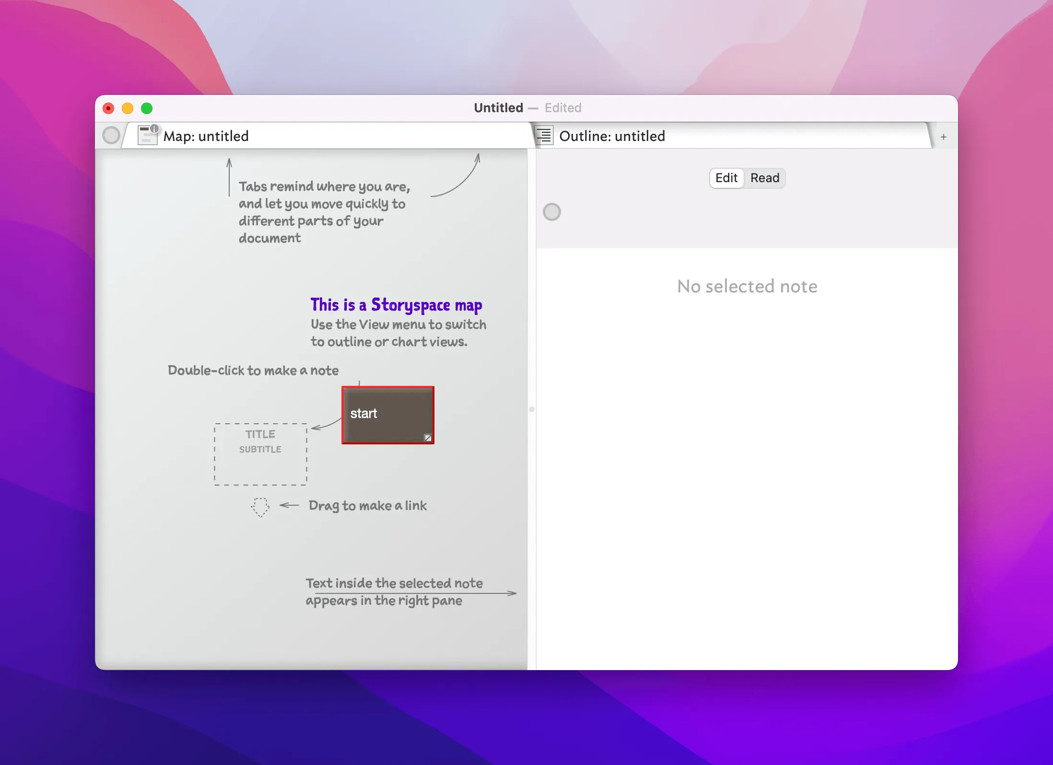Click the circle marker icon in the outline pane
The image size is (1053, 765).
tap(552, 211)
